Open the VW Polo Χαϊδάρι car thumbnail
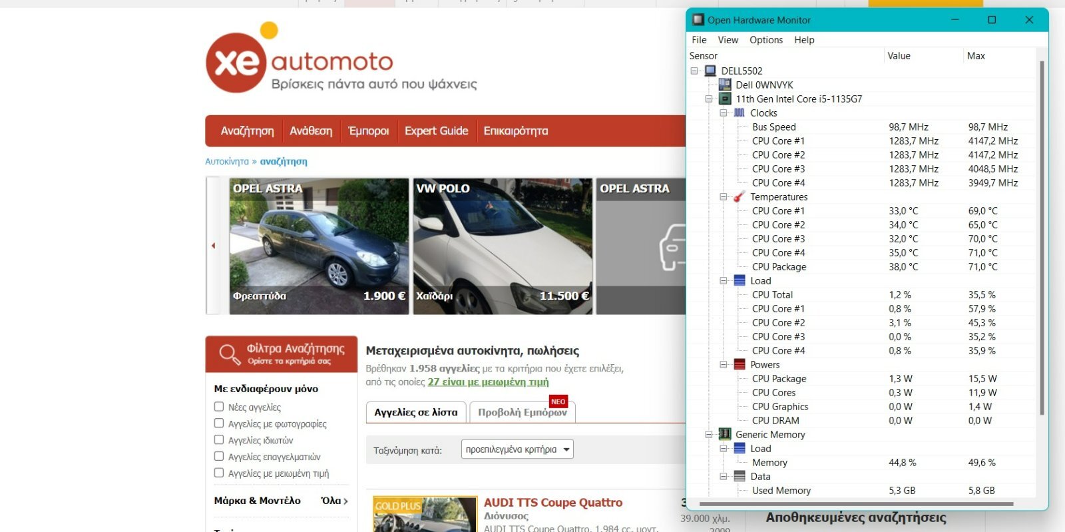The height and width of the screenshot is (532, 1065). tap(503, 246)
